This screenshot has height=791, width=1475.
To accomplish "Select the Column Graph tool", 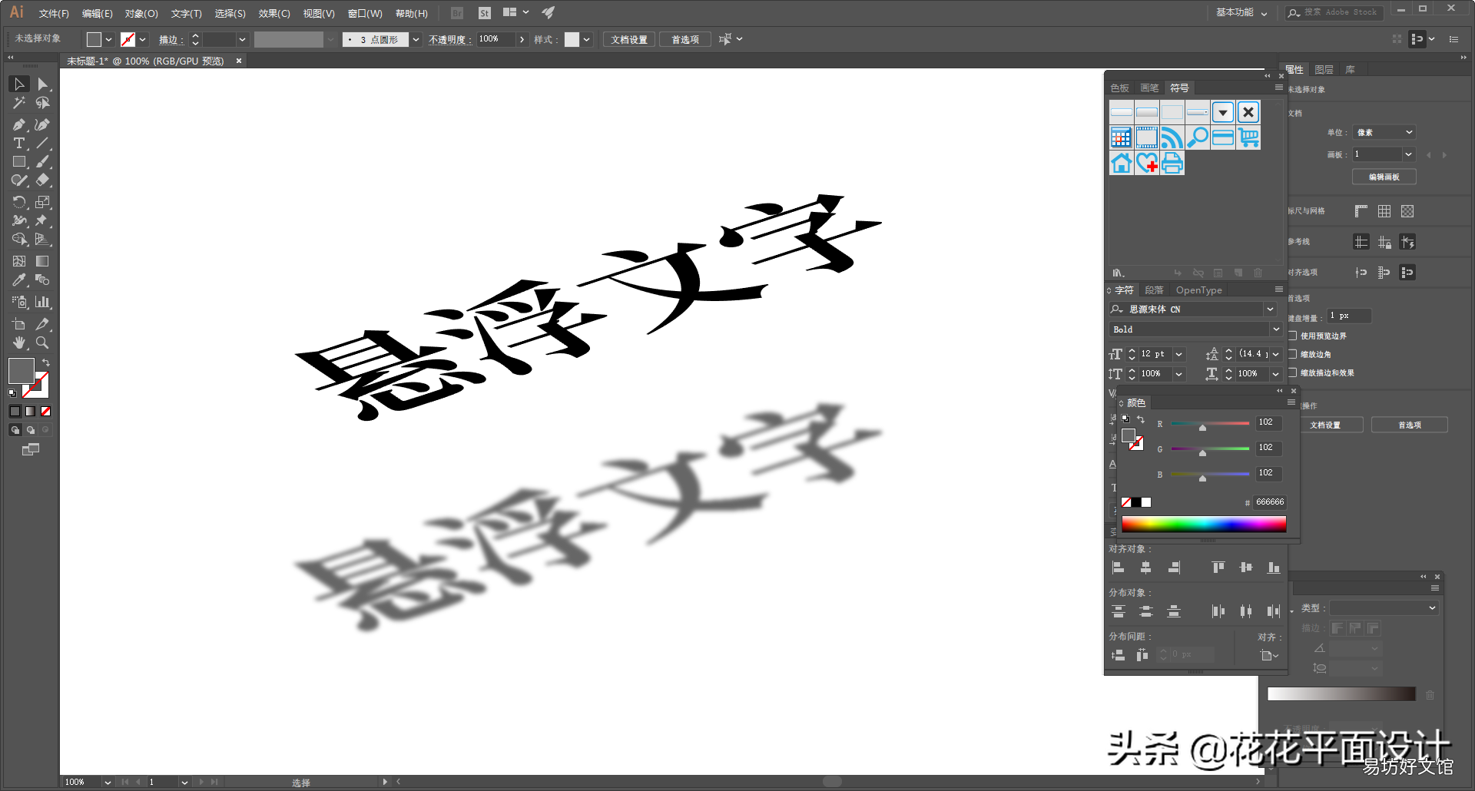I will pyautogui.click(x=43, y=302).
